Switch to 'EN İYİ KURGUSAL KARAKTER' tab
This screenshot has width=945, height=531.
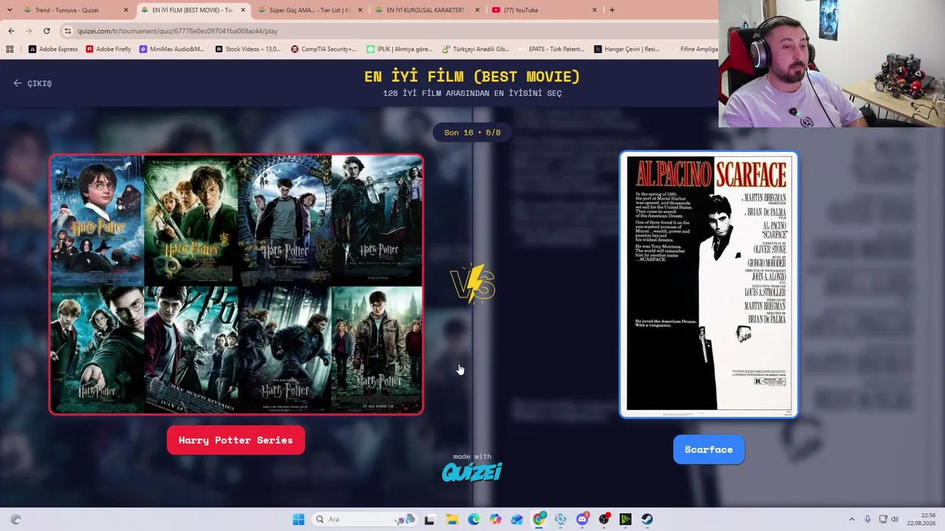(426, 10)
